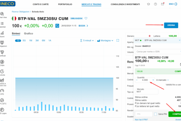Click the blue ORDINA button
Screen dimensions: 181x121
pyautogui.click(x=171, y=26)
